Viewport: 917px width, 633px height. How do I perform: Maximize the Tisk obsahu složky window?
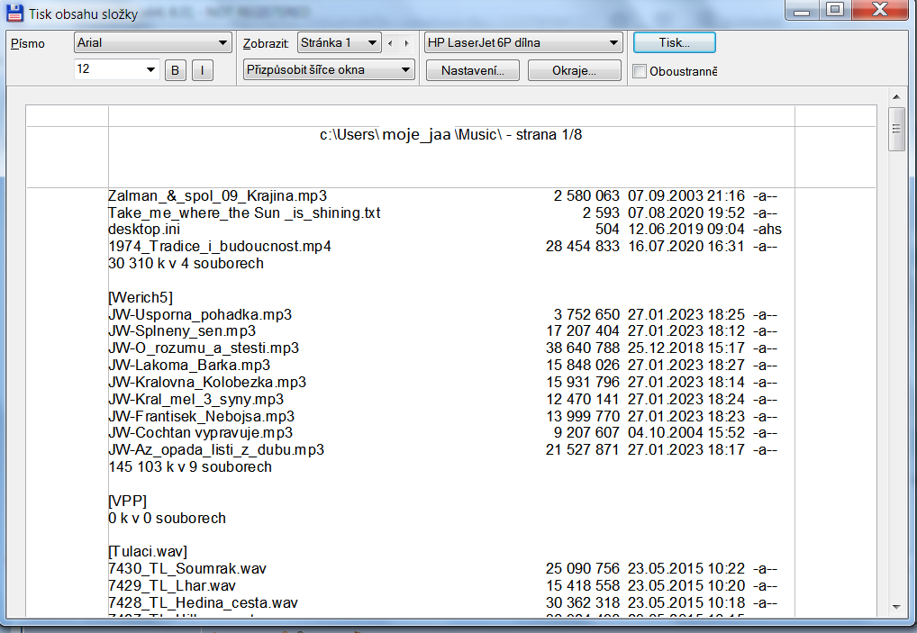(x=834, y=9)
